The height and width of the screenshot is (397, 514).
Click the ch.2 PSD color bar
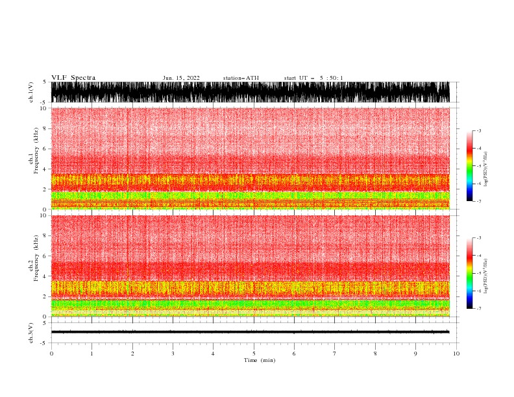469,273
